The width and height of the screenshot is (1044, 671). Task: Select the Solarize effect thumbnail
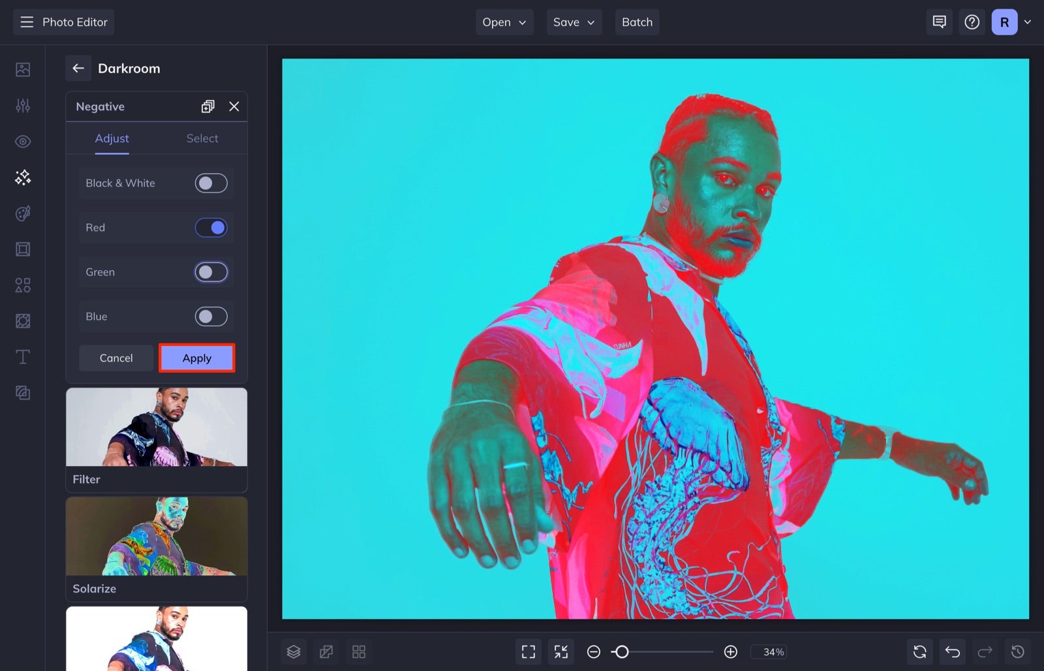(x=156, y=535)
